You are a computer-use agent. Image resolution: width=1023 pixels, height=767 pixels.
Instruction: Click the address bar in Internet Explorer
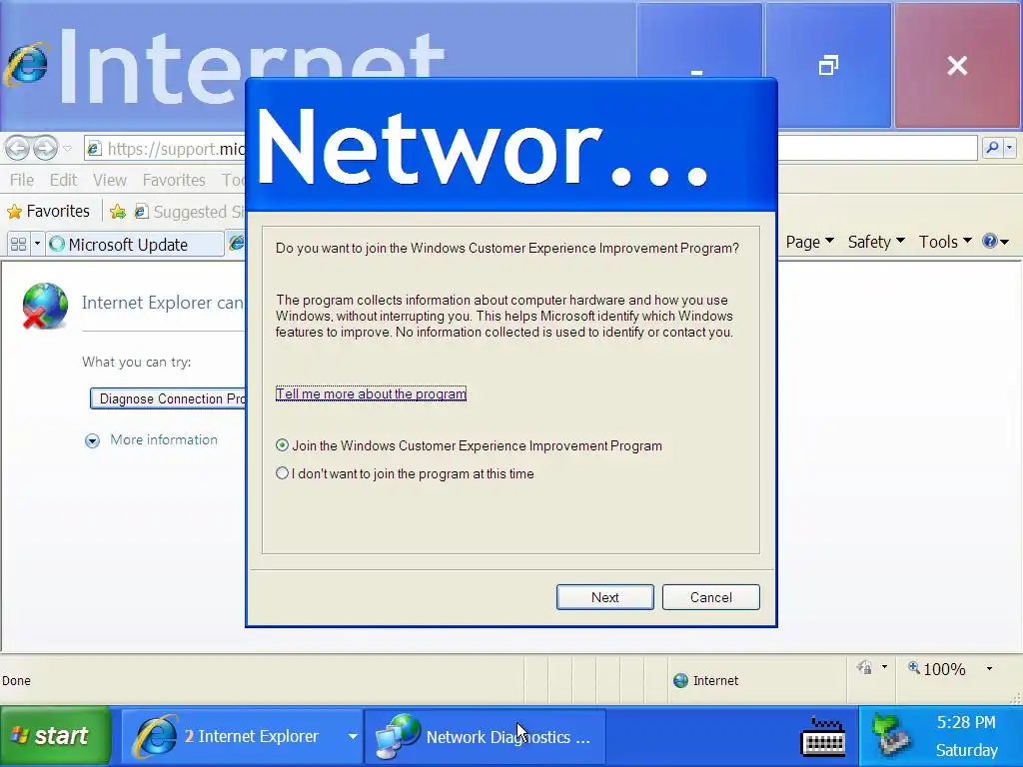[165, 149]
